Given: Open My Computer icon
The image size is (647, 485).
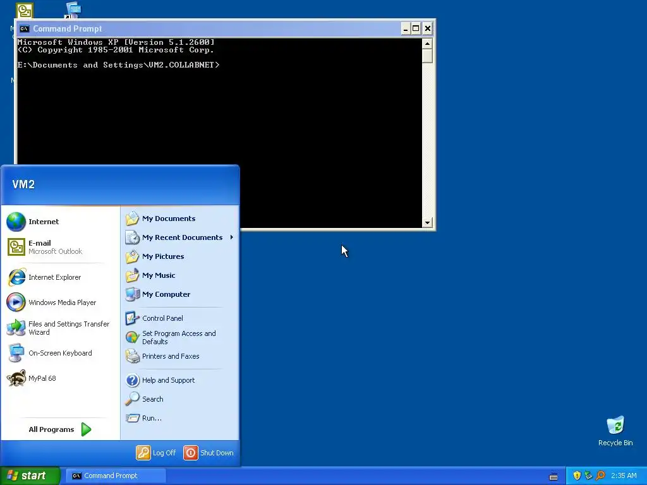Looking at the screenshot, I should pyautogui.click(x=133, y=294).
